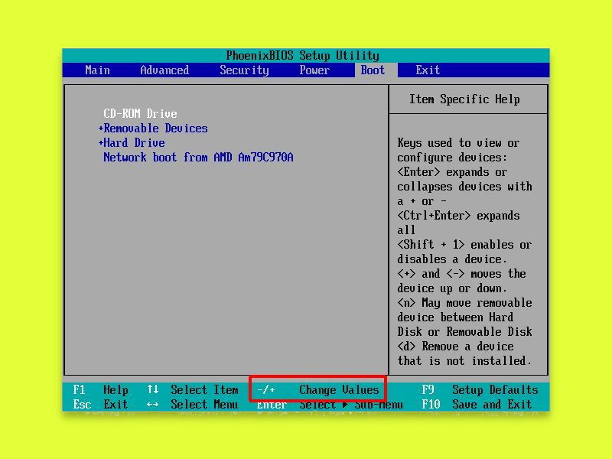
Task: Open the Advanced menu tab
Action: click(164, 70)
